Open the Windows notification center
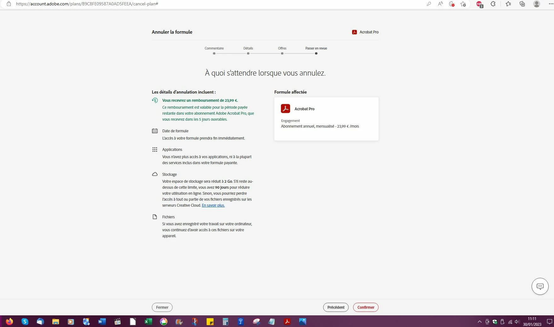The height and width of the screenshot is (327, 554). (549, 322)
